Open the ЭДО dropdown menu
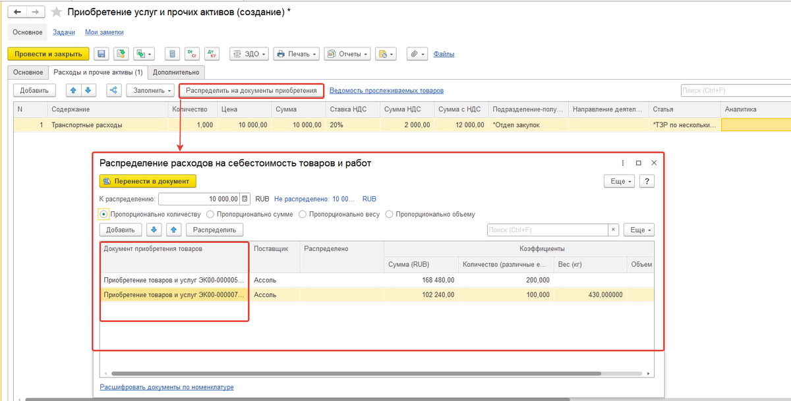This screenshot has width=791, height=401. click(x=249, y=54)
